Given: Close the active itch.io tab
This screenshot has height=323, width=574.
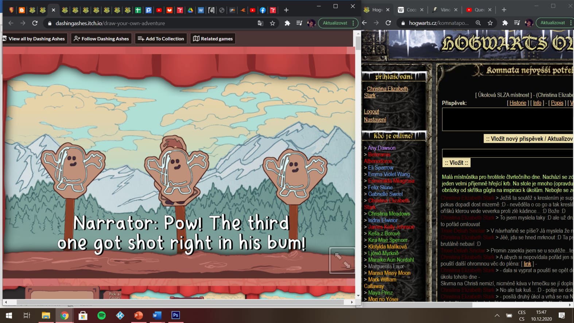Looking at the screenshot, I should coord(54,10).
